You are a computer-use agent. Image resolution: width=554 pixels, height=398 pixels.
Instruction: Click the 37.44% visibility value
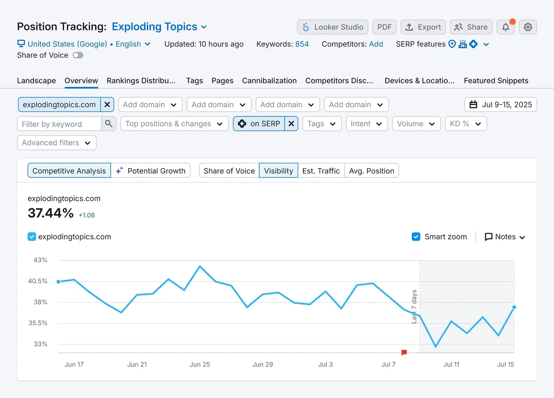point(50,213)
